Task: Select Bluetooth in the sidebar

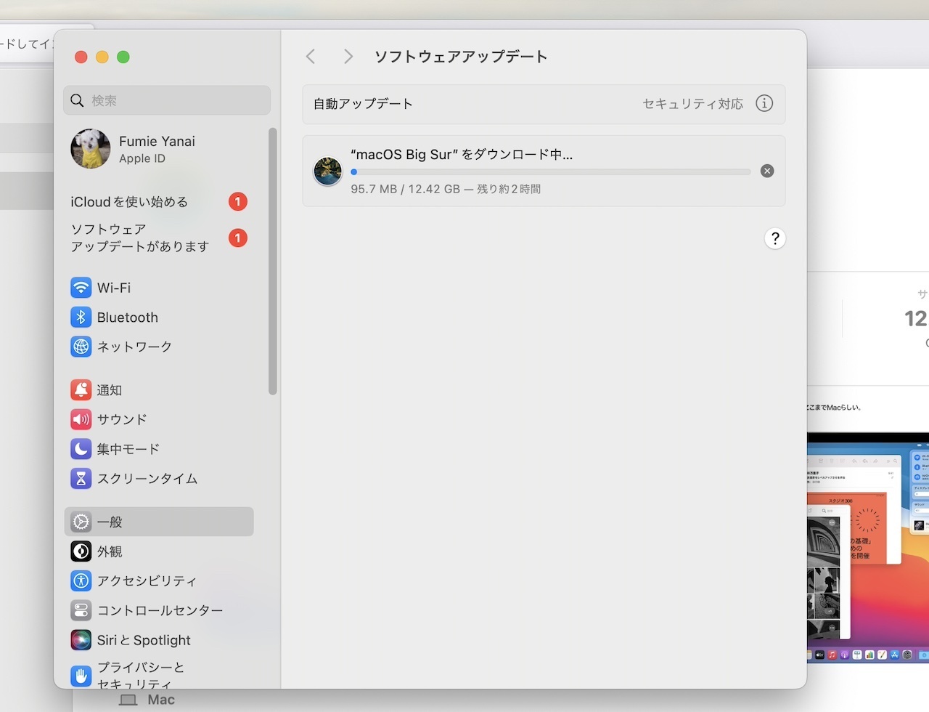Action: click(127, 317)
